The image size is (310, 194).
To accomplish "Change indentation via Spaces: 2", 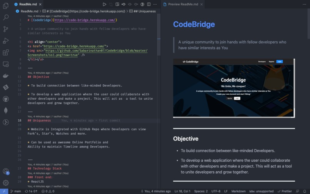I will click(x=201, y=191).
